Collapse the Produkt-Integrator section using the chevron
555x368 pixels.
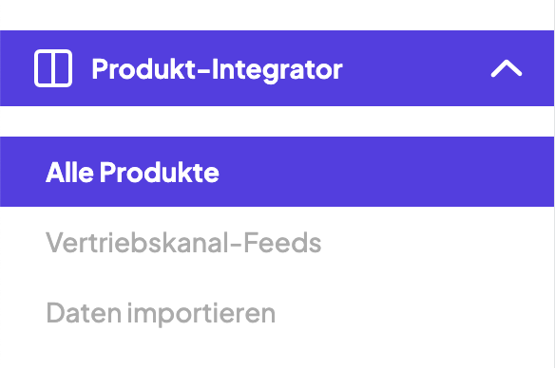tap(507, 68)
